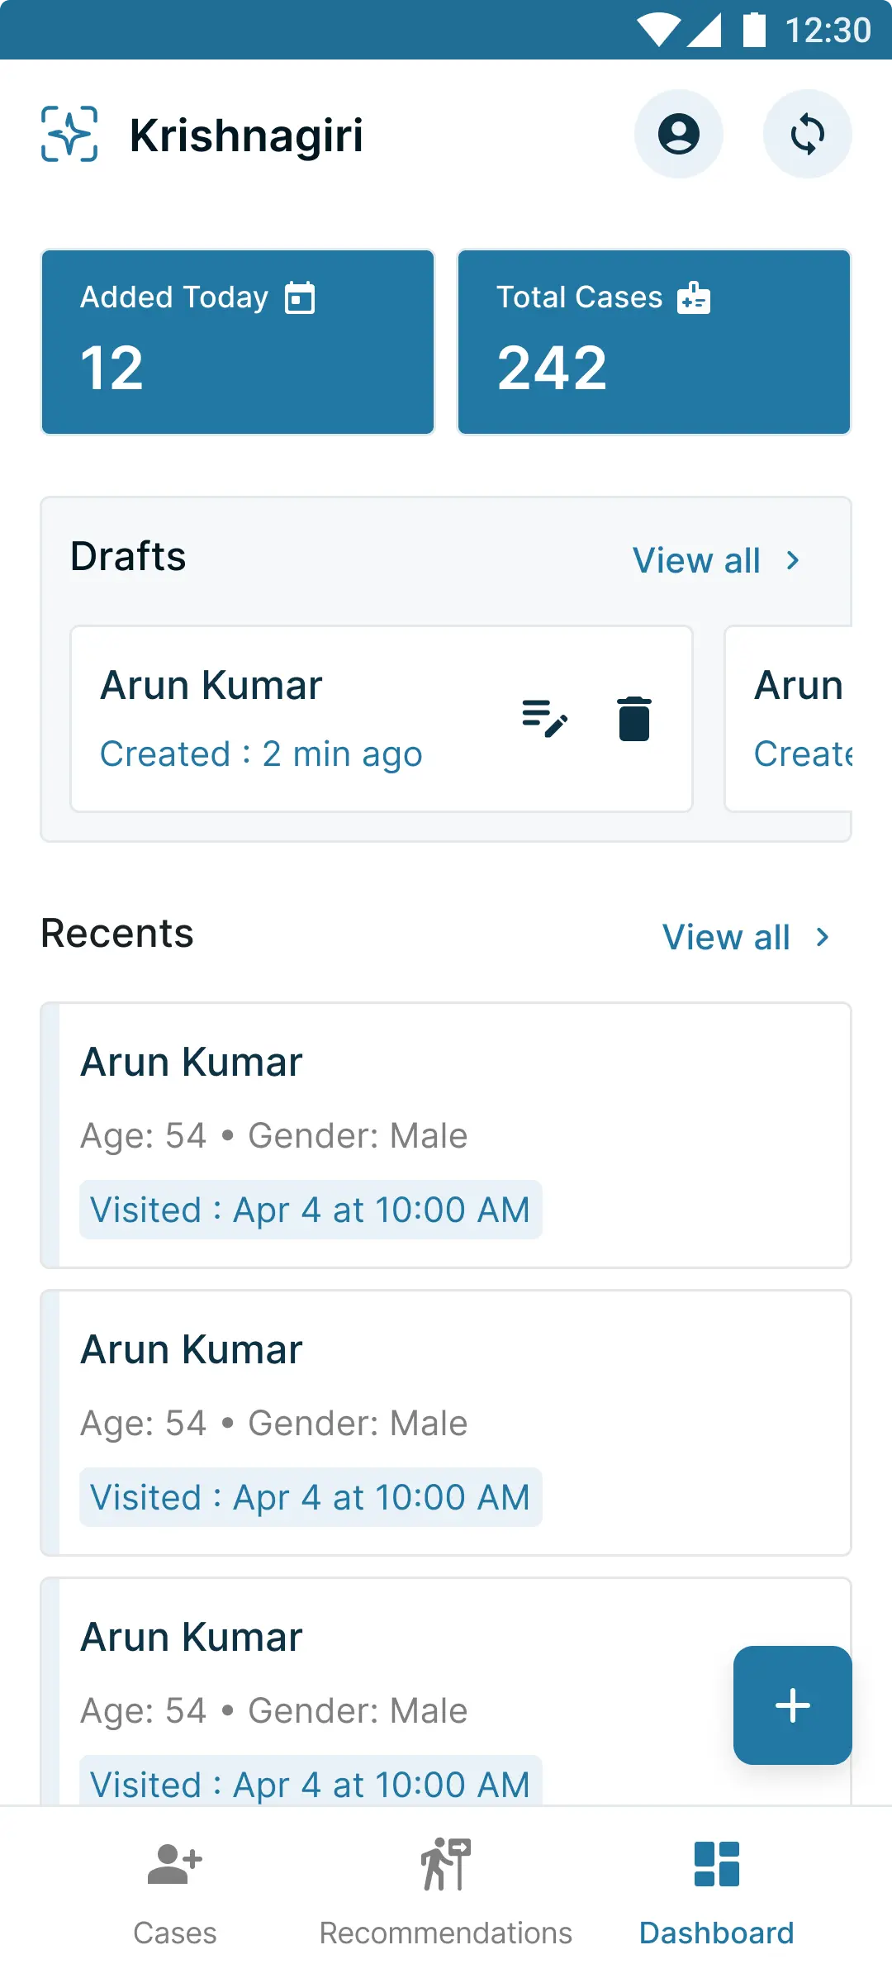The image size is (892, 1983).
Task: Expand Drafts with the View all chevron
Action: 791,560
